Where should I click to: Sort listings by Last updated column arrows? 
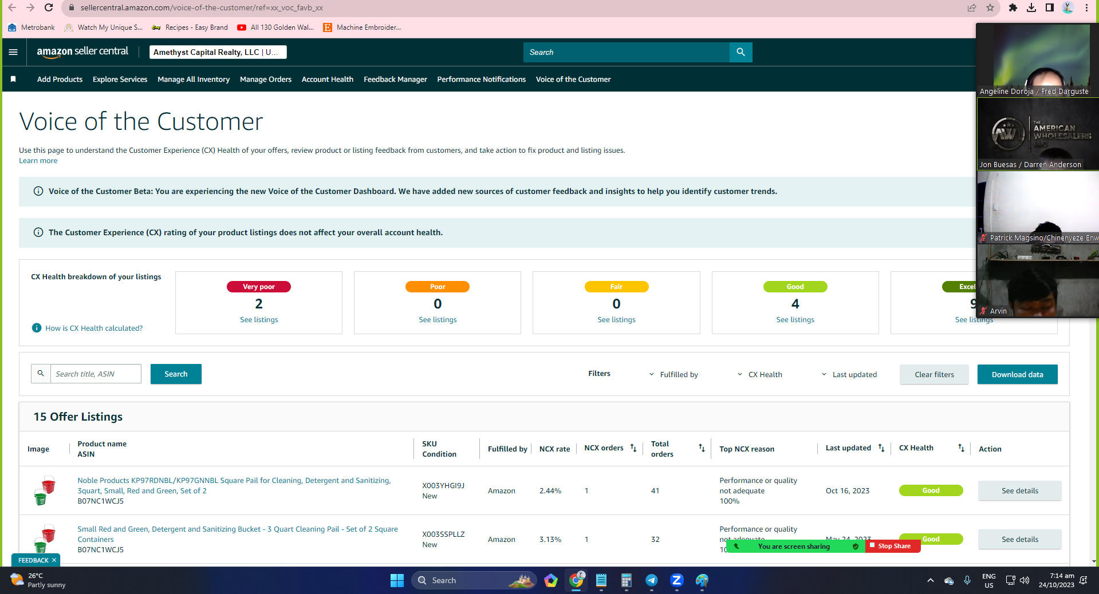[x=881, y=448]
